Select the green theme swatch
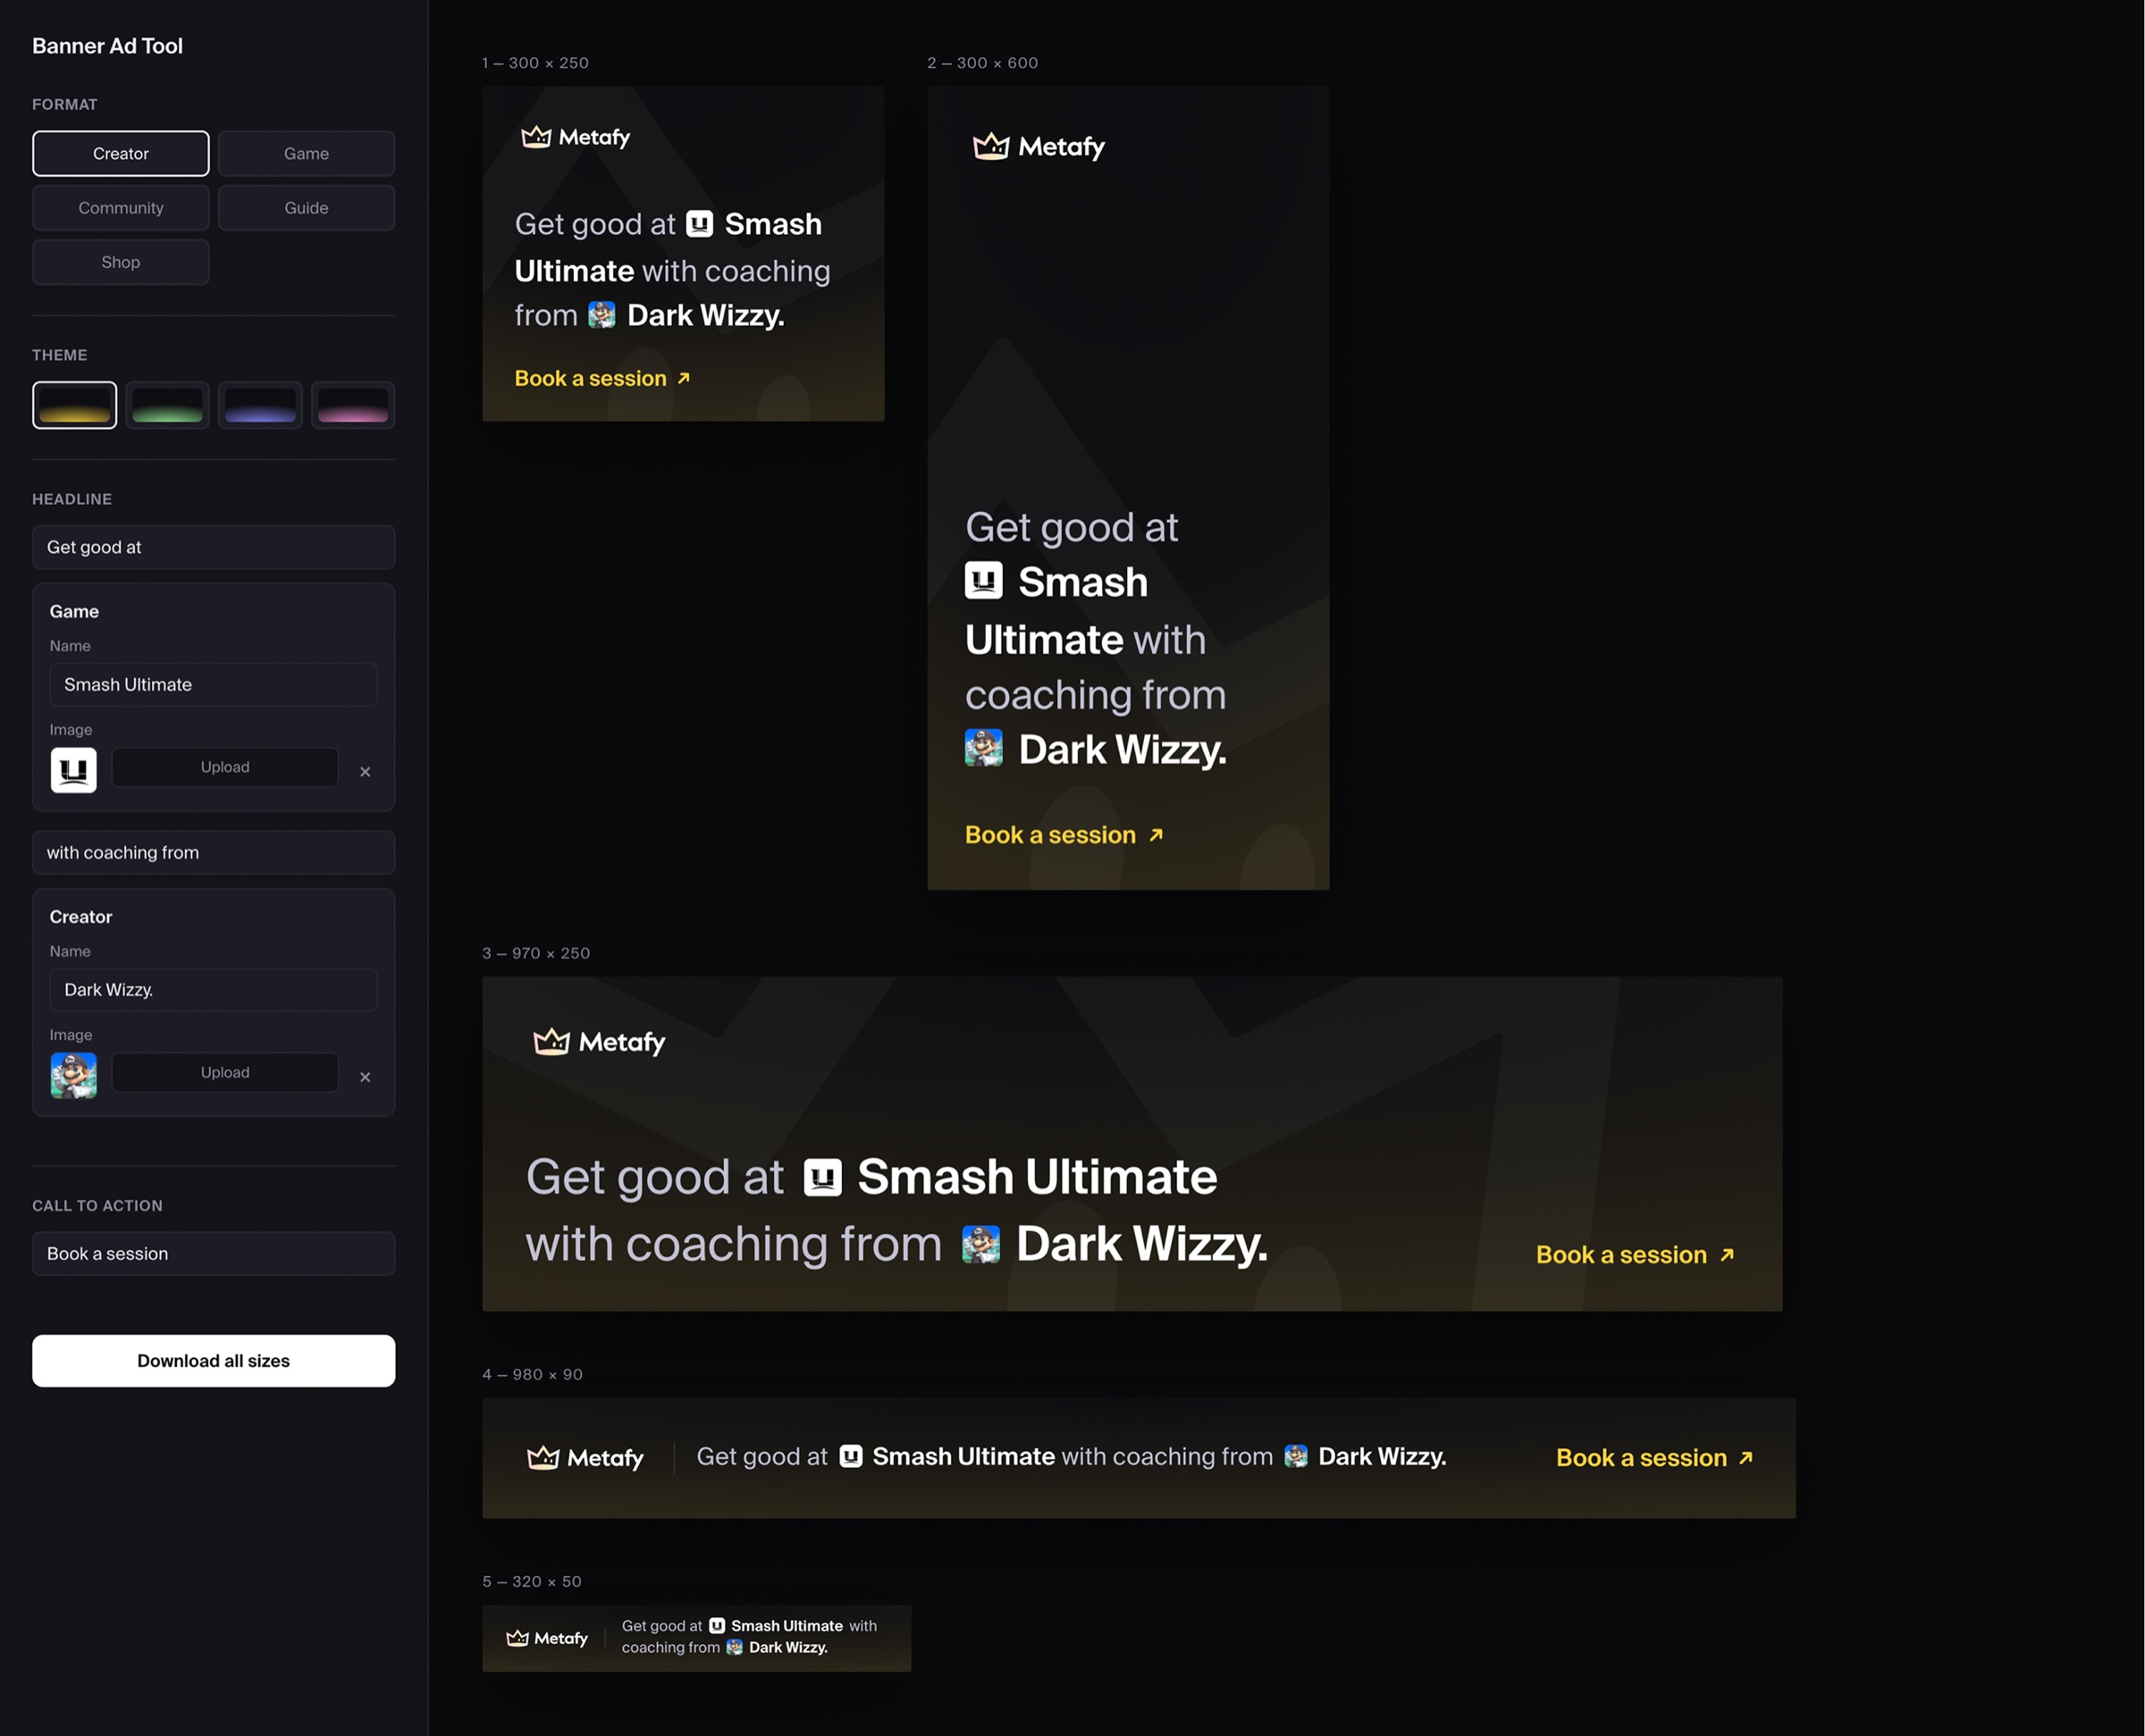Viewport: 2145px width, 1736px height. [167, 405]
